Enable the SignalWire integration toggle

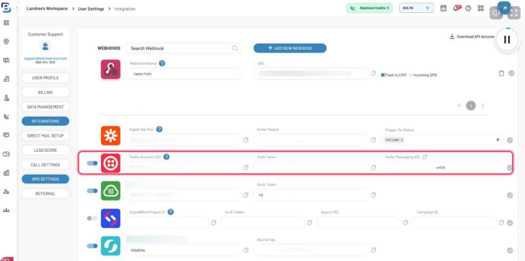92,218
